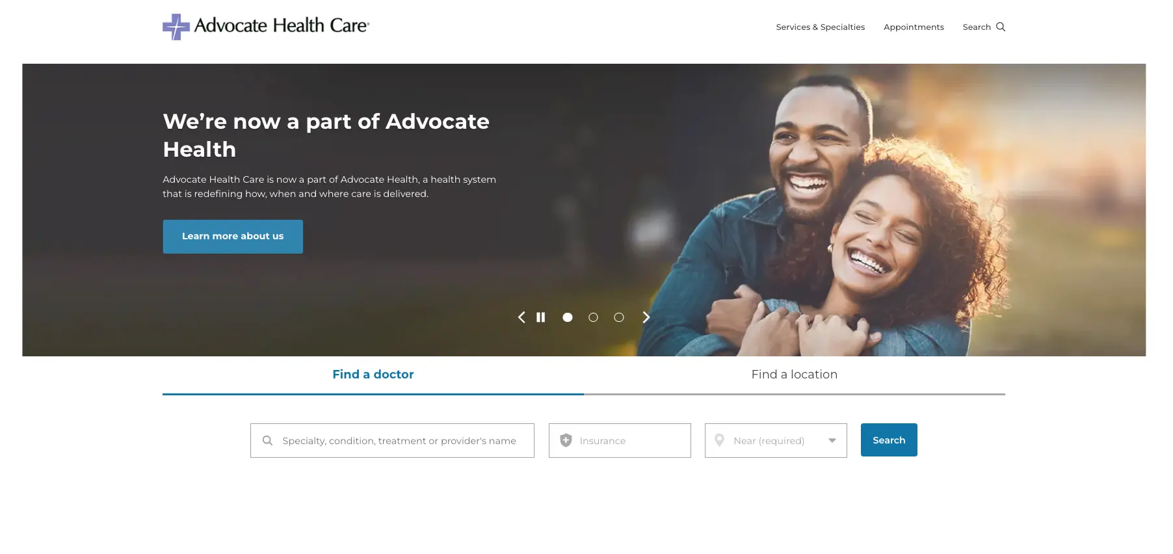Screen dimensions: 1173x554
Task: Advance to the next carousel slide
Action: click(x=646, y=317)
